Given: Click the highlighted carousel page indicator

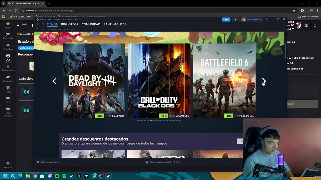Looking at the screenshot, I should [151, 120].
